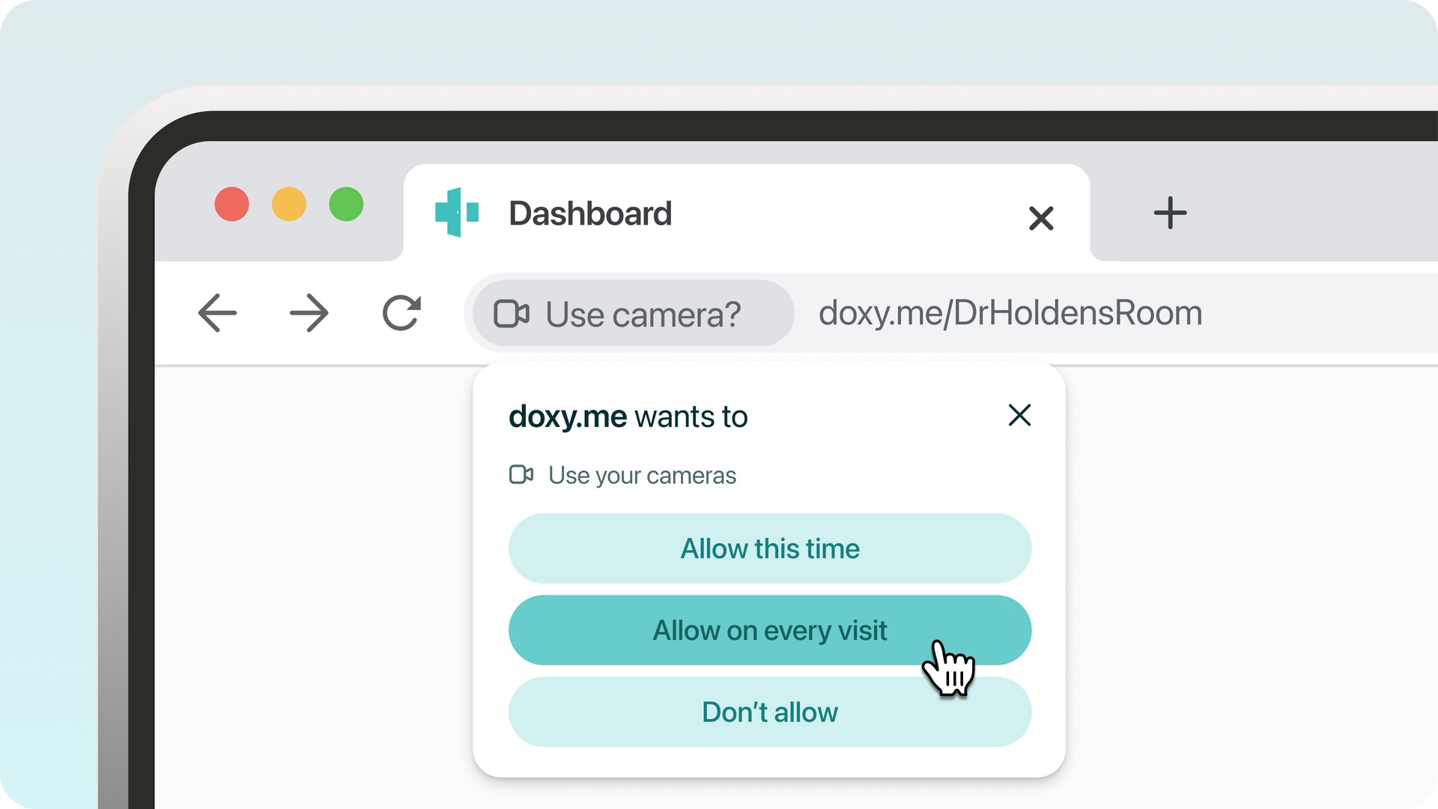Screen dimensions: 1438x809
Task: Go forward with the right arrow
Action: point(309,313)
